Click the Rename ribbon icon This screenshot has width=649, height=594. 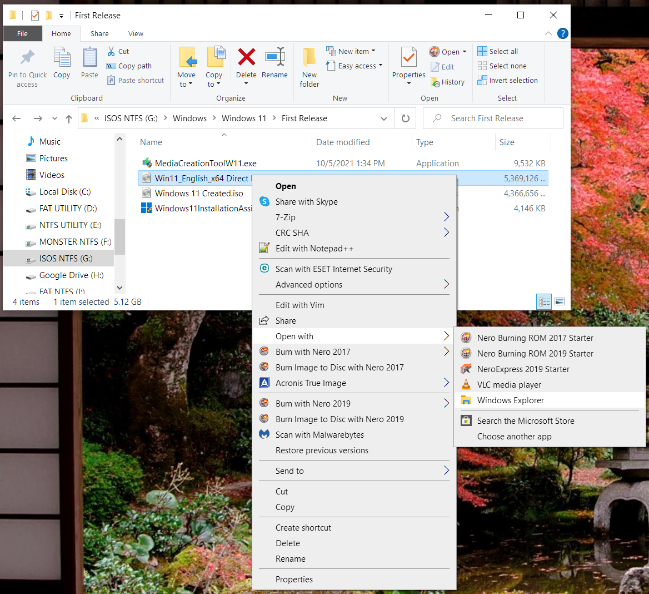point(275,57)
